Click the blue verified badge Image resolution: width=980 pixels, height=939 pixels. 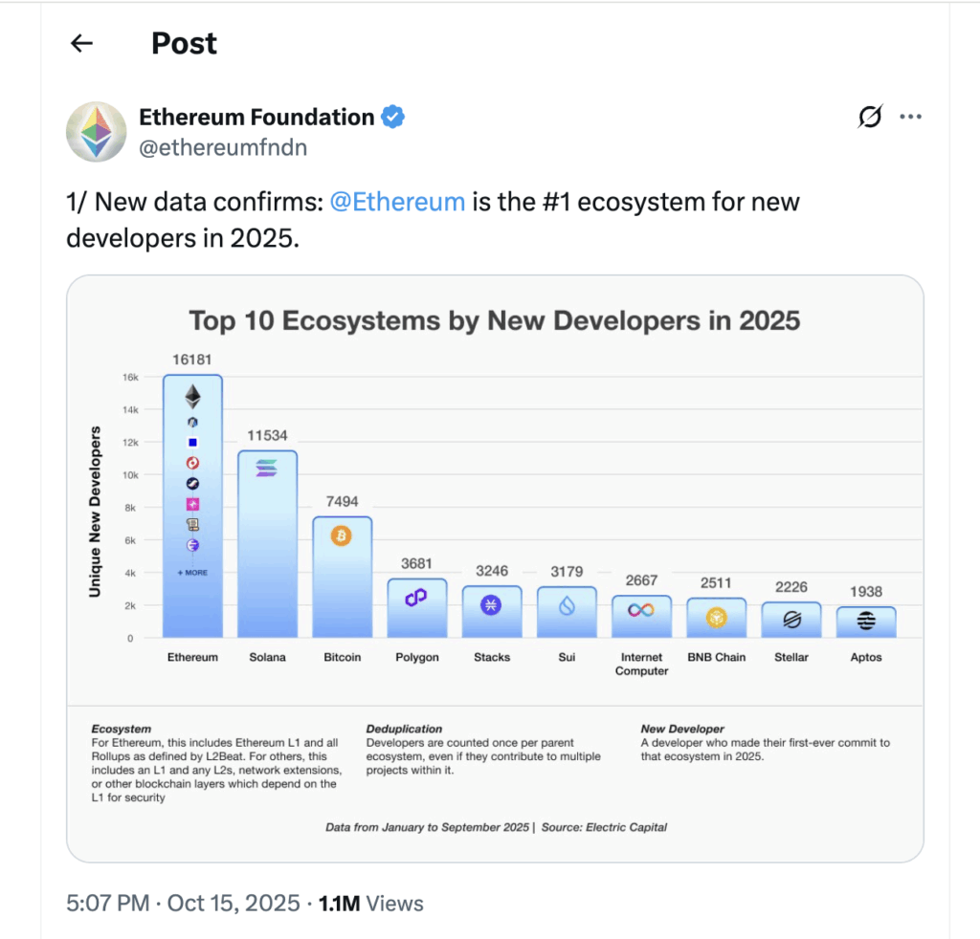point(392,116)
